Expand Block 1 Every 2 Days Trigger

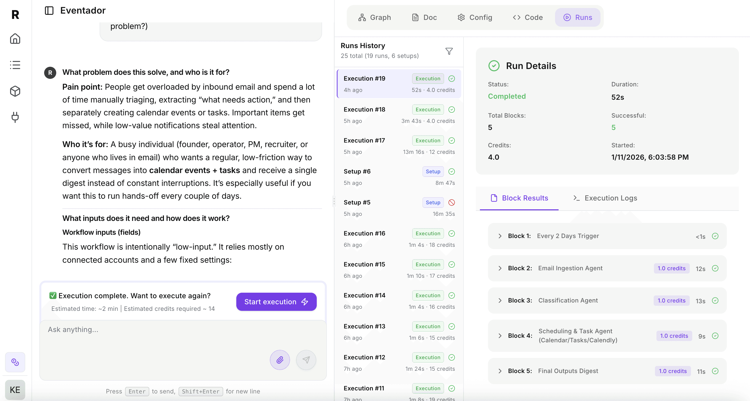[x=500, y=236]
